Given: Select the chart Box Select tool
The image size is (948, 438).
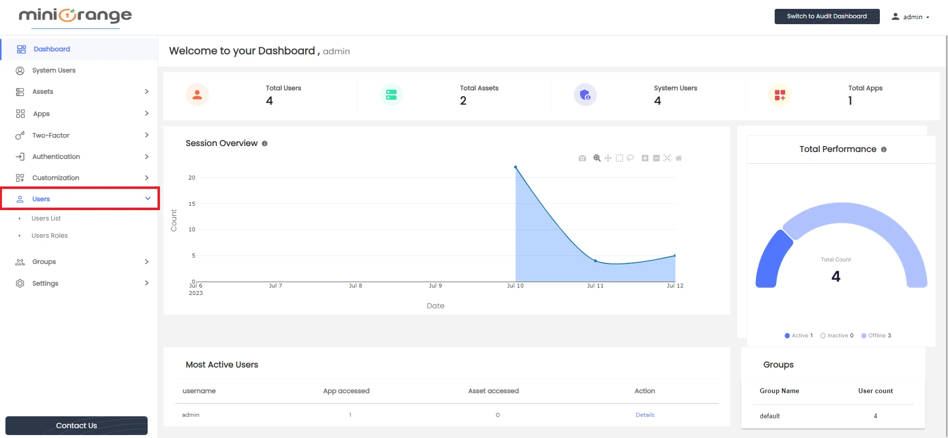Looking at the screenshot, I should point(619,158).
